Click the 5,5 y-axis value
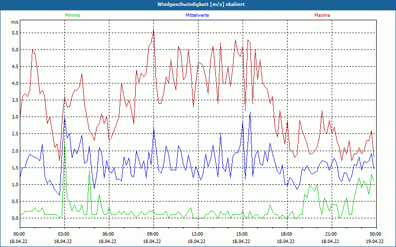This screenshot has height=247, width=396. point(15,33)
